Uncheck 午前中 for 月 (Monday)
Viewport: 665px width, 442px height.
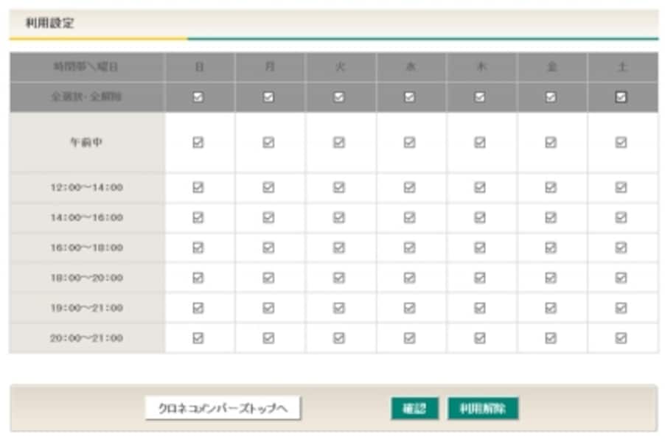pyautogui.click(x=268, y=142)
